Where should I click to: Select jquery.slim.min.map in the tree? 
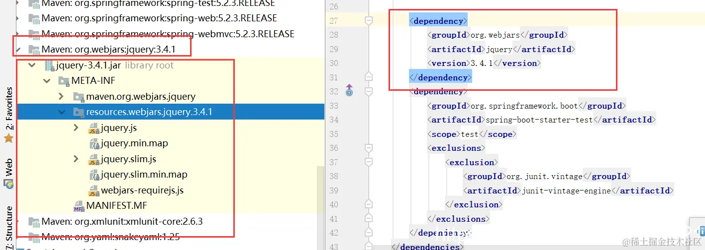144,175
